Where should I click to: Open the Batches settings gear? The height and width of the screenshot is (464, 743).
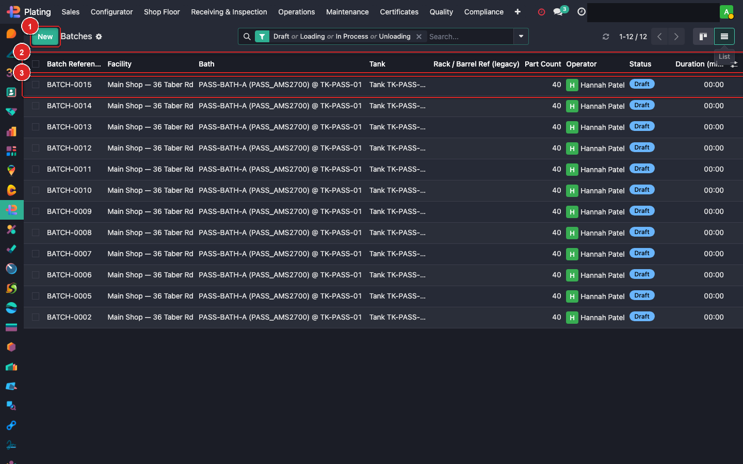point(99,37)
